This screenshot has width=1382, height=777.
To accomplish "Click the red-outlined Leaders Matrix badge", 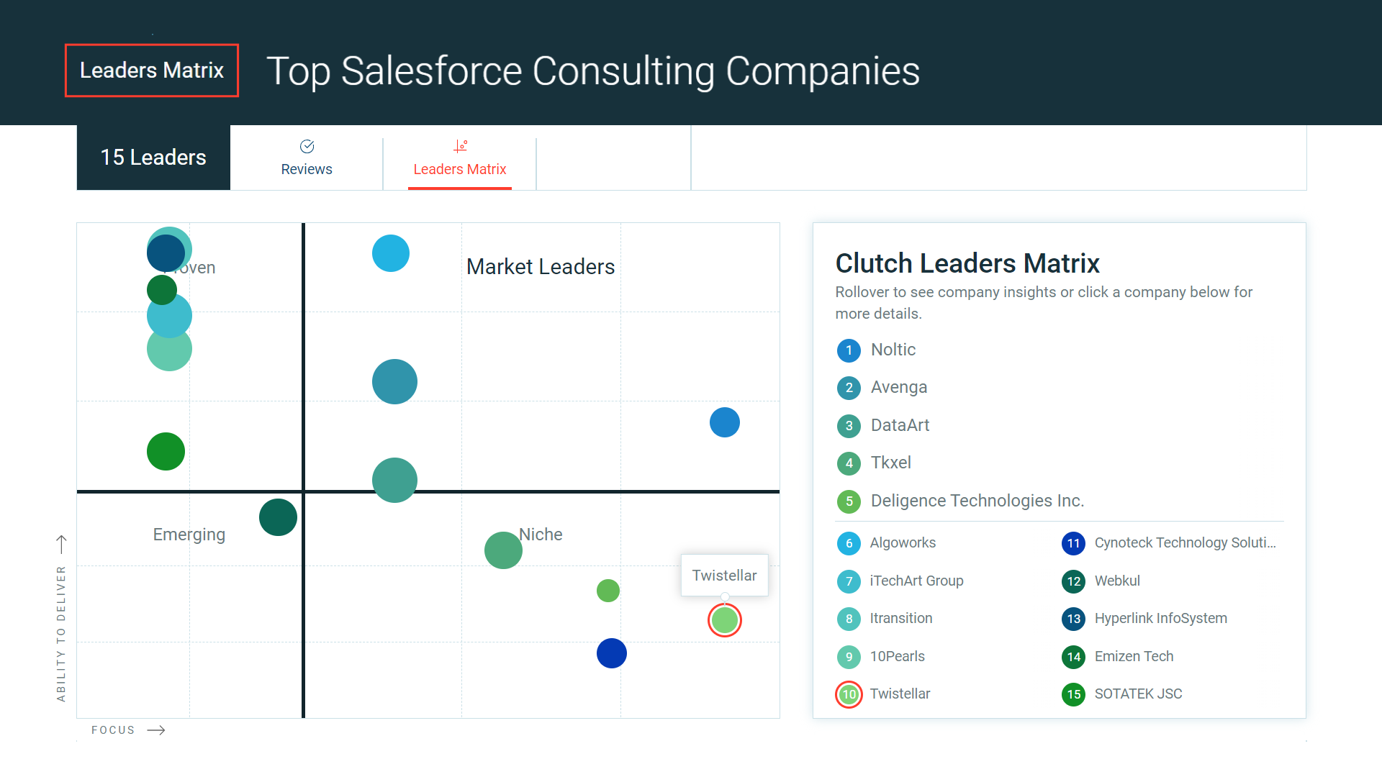I will coord(151,70).
